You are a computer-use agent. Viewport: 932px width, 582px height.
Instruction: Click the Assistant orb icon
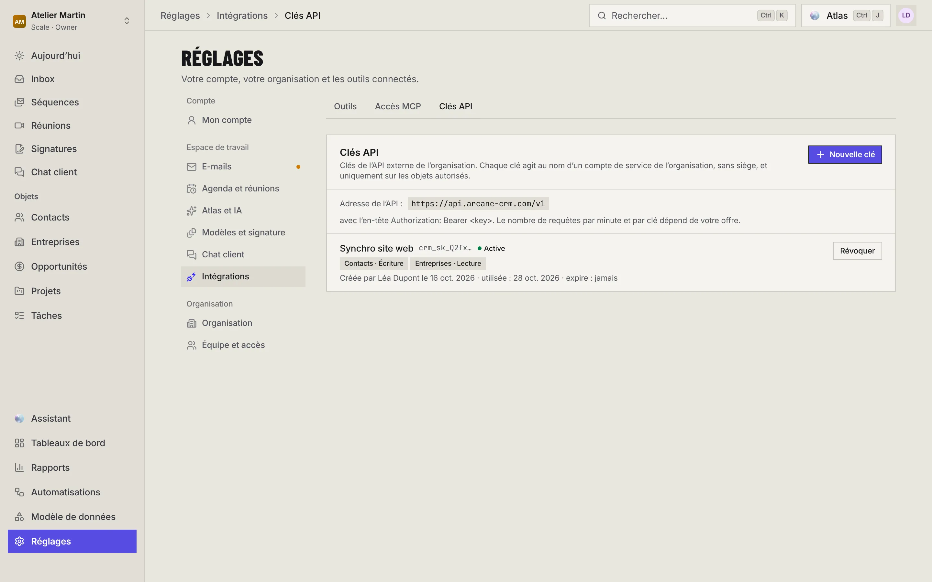(x=19, y=418)
